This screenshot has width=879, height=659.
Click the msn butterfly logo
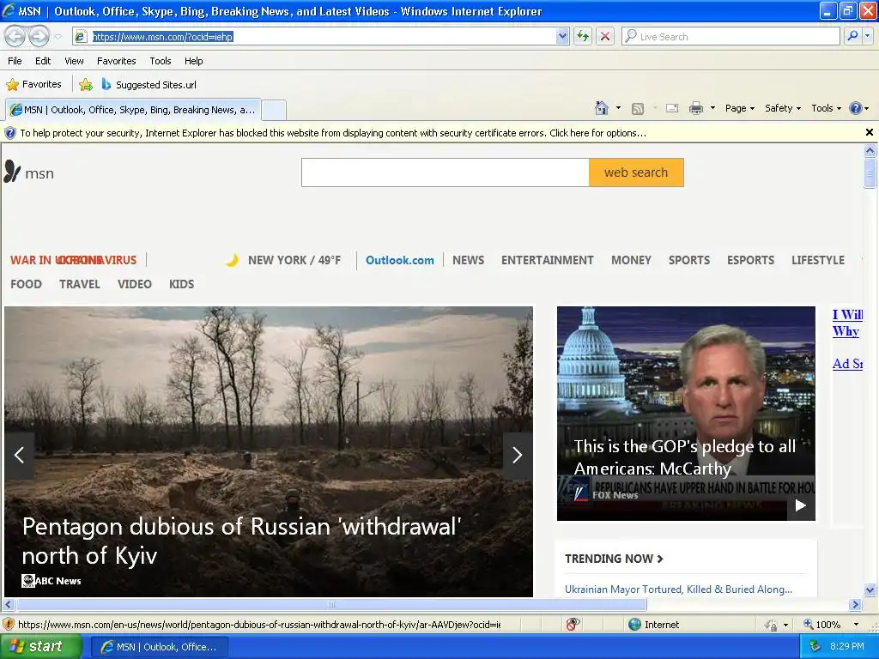pyautogui.click(x=29, y=172)
